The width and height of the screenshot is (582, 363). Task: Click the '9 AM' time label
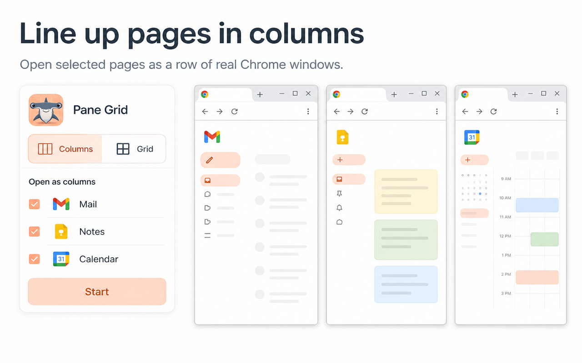pyautogui.click(x=506, y=179)
